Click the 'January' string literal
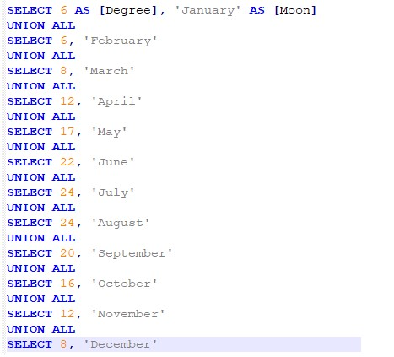The width and height of the screenshot is (394, 357). coord(208,11)
